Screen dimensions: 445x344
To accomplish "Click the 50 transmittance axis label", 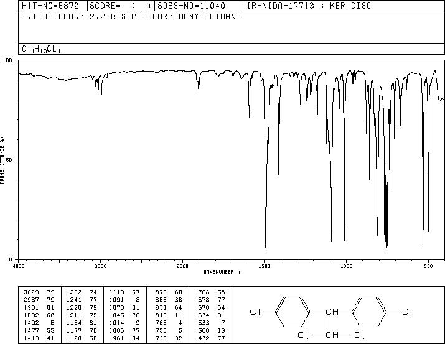I will 9,160.
